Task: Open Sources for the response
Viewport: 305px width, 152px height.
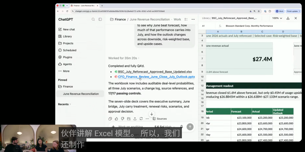Action: click(160, 119)
